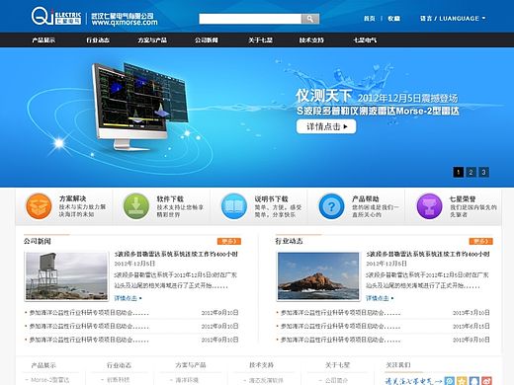Open the 行业动态 navigation menu item
Viewport: 514px width, 385px height.
tap(98, 40)
